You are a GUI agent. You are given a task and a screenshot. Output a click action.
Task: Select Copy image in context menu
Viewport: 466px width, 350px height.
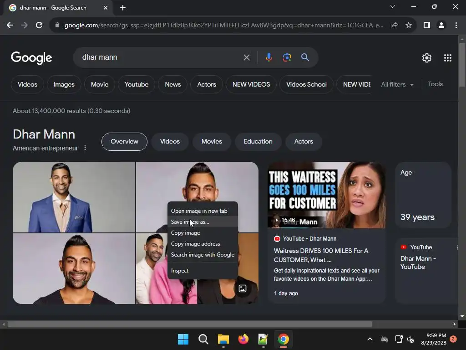203,233
